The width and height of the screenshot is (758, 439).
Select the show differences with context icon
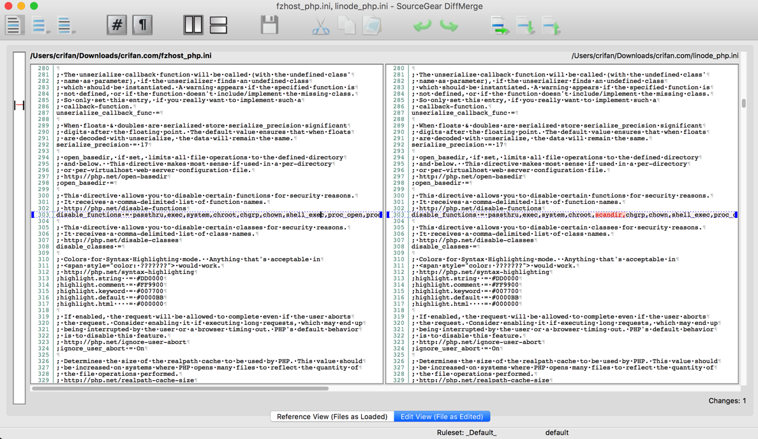coord(66,25)
